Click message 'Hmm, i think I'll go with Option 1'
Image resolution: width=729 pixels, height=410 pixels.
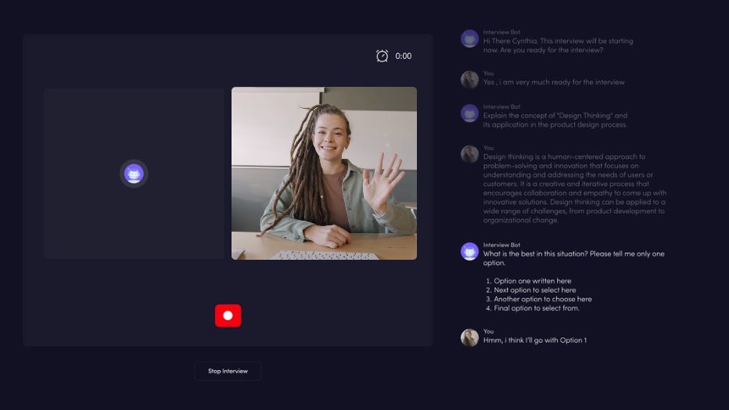(x=535, y=340)
